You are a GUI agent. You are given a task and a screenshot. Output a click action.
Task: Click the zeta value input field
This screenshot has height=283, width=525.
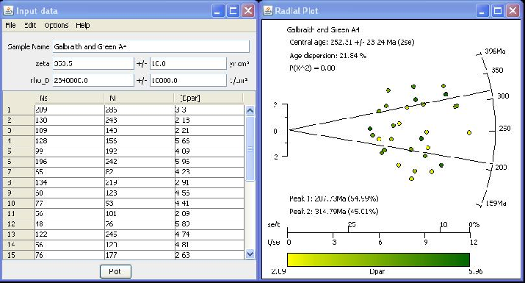click(93, 63)
